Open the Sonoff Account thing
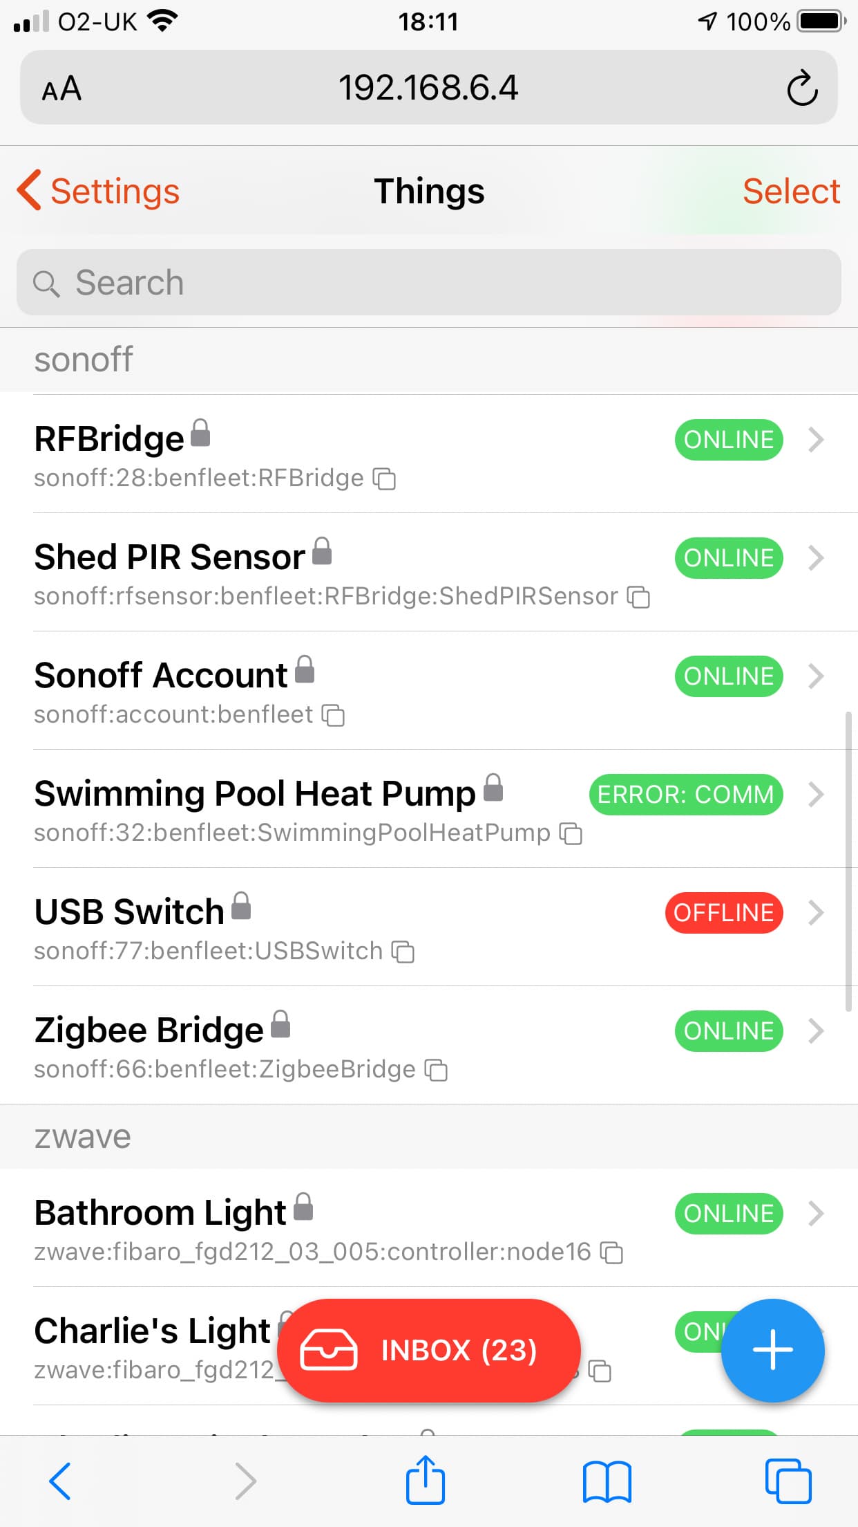The height and width of the screenshot is (1527, 858). coord(160,676)
